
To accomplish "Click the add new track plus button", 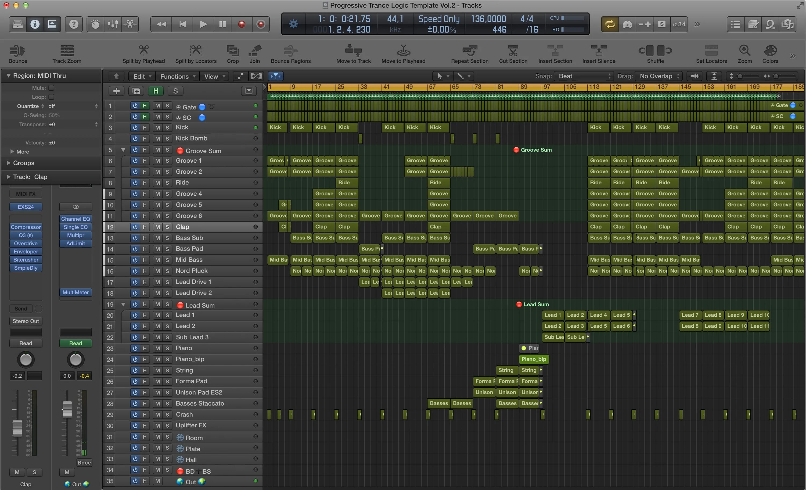I will [x=116, y=91].
